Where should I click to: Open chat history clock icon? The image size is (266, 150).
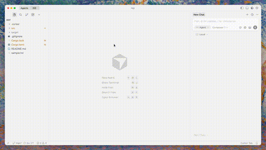coord(252,15)
